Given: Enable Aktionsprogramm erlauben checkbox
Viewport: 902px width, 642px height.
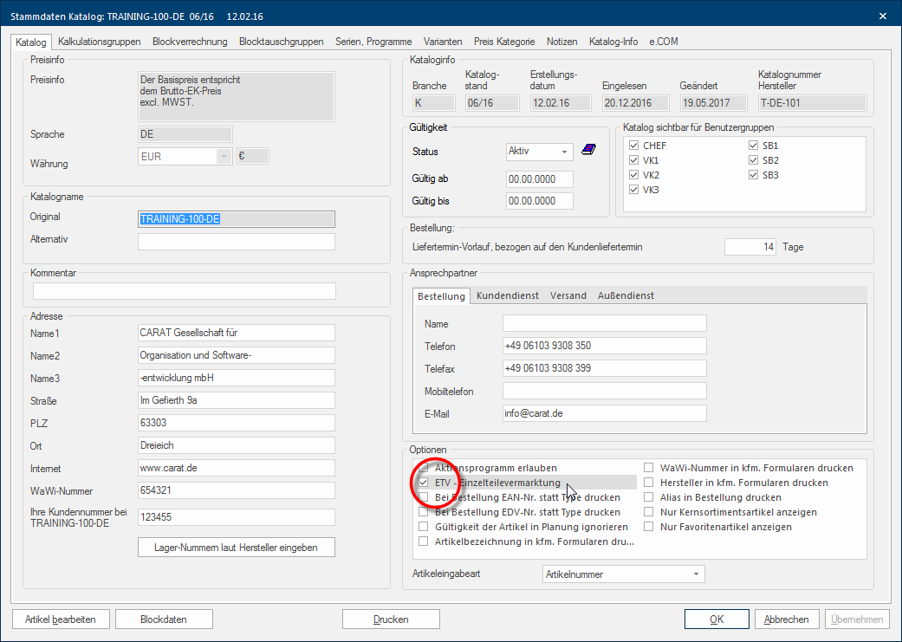Looking at the screenshot, I should tap(424, 468).
